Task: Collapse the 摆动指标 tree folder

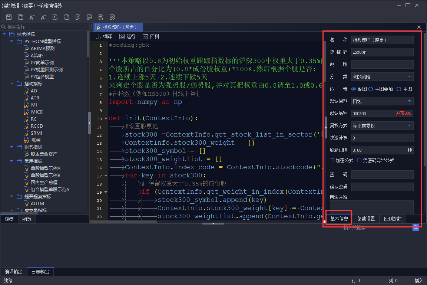Action: click(x=12, y=84)
